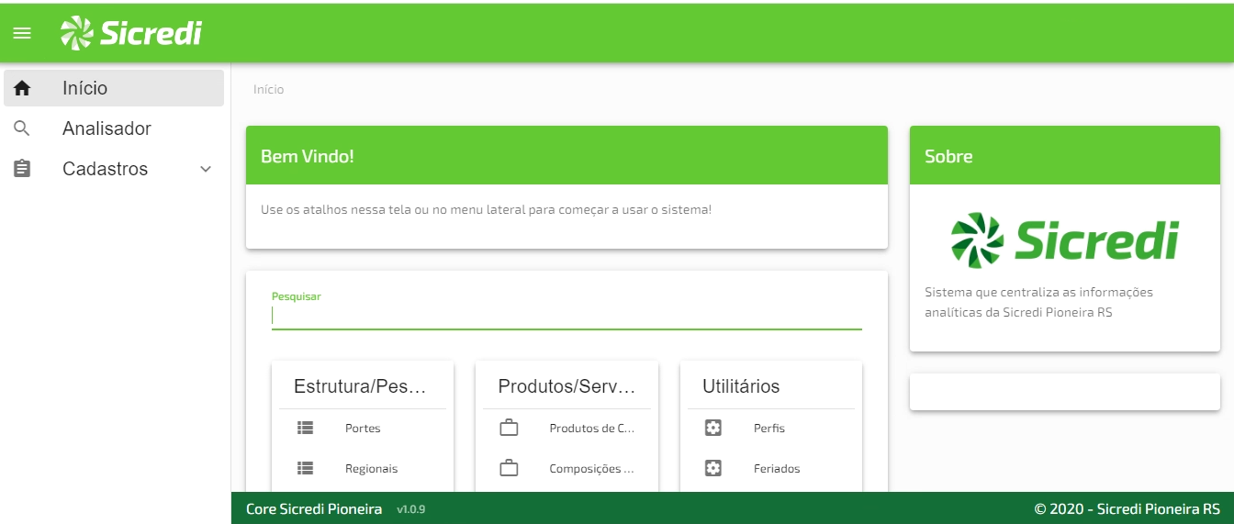Screen dimensions: 1234x524
Task: Open the Perfis shortcut
Action: [771, 428]
